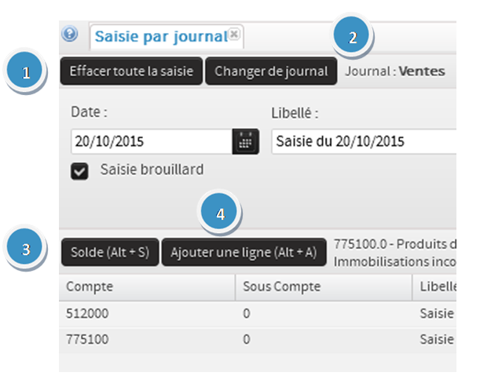Uncheck the Saisie brouillard checkbox
Image resolution: width=480 pixels, height=387 pixels.
pos(79,171)
